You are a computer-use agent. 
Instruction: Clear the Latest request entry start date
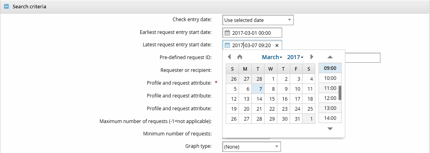coord(277,46)
